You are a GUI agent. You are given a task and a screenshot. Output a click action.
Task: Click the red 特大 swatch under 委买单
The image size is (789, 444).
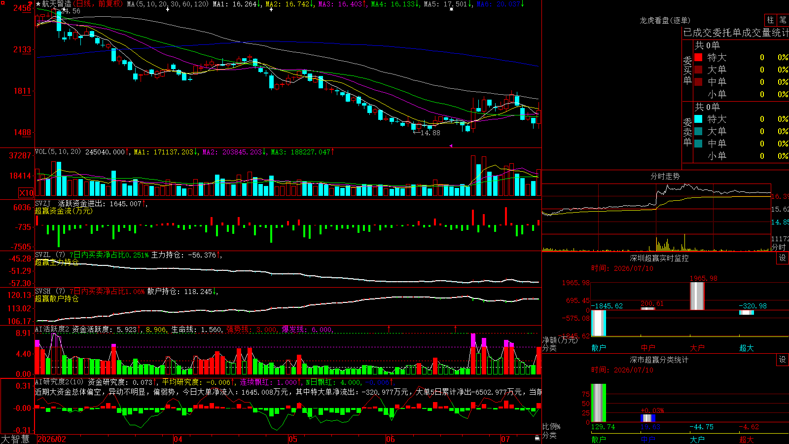698,58
